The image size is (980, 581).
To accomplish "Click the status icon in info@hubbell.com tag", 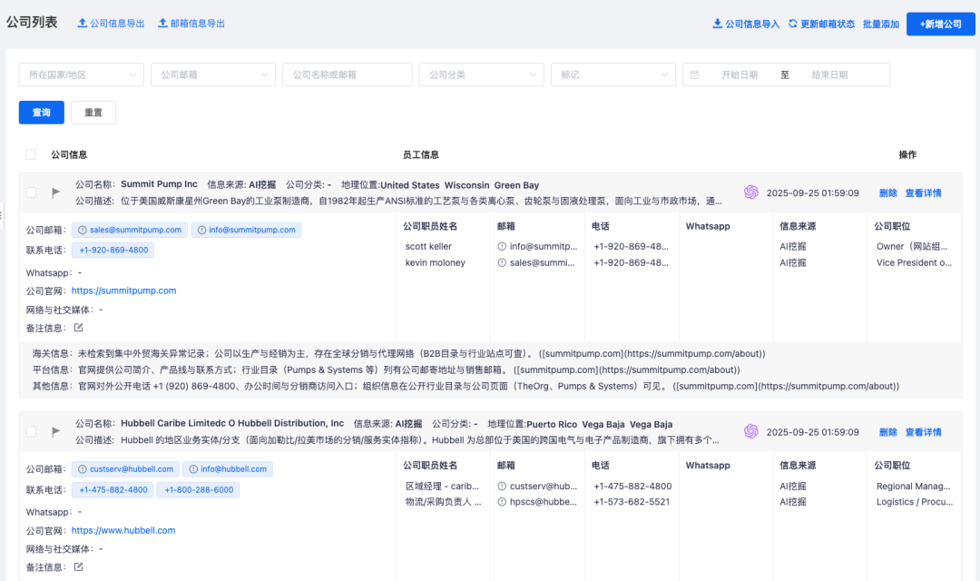I will click(193, 469).
